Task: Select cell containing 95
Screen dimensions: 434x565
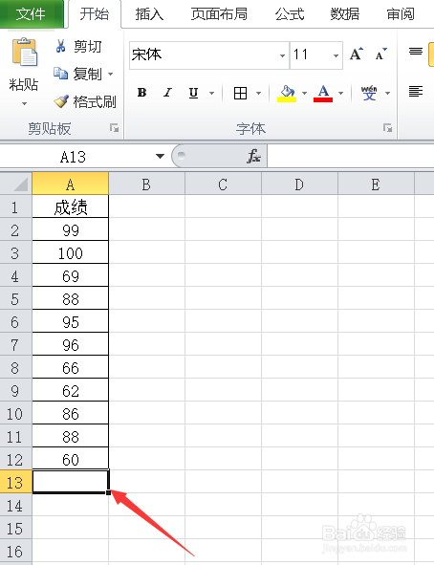Action: point(70,321)
